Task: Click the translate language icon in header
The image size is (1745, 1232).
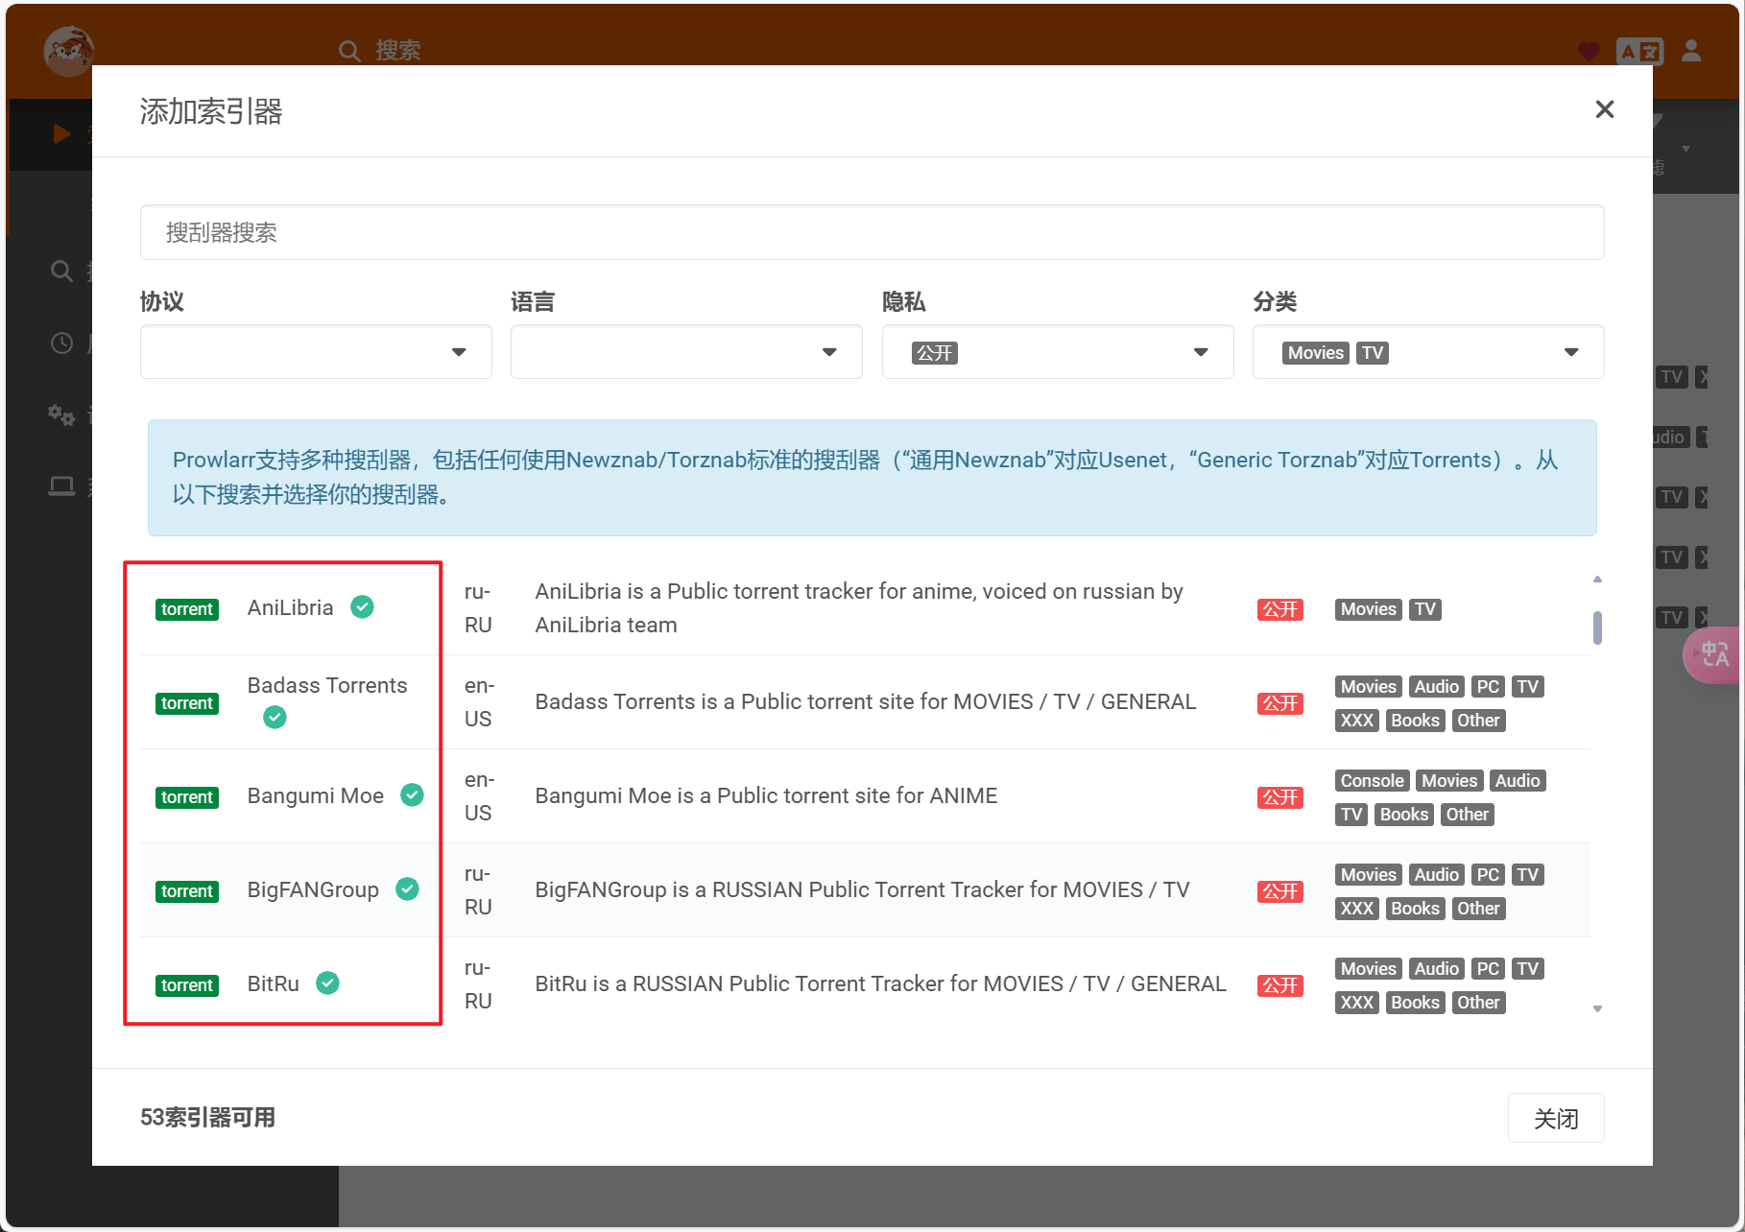Action: [1639, 51]
